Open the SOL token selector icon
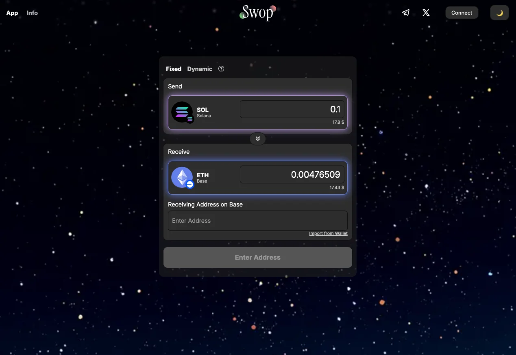The height and width of the screenshot is (355, 516). (x=182, y=112)
